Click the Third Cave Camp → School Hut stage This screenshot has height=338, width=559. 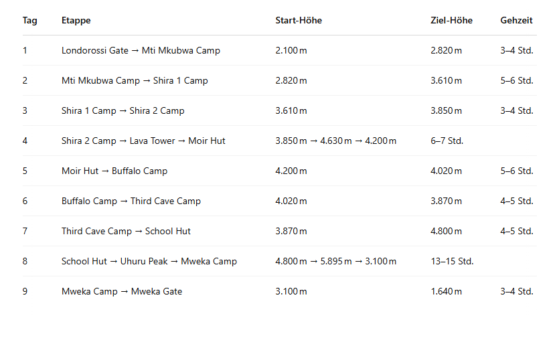126,232
